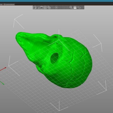Click the Delete selected object icon
This screenshot has height=113, width=113.
coord(38,7)
